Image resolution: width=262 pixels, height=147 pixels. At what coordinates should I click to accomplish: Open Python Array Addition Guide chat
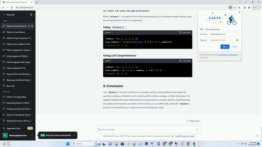(18, 44)
